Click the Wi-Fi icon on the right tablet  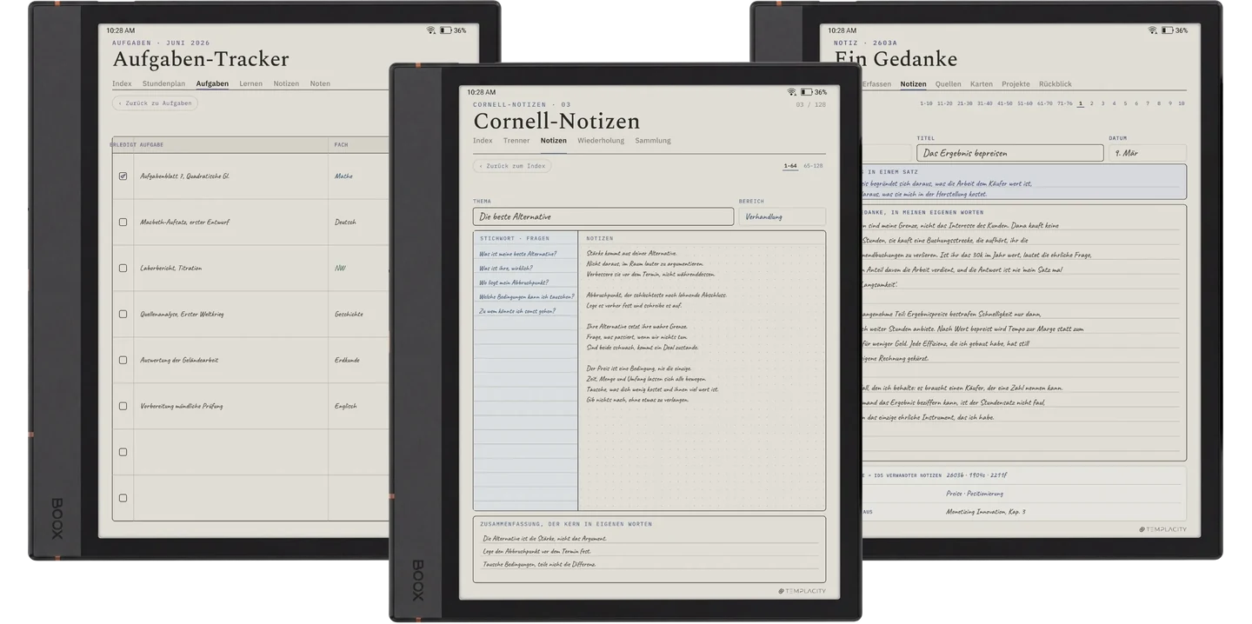click(x=1153, y=30)
